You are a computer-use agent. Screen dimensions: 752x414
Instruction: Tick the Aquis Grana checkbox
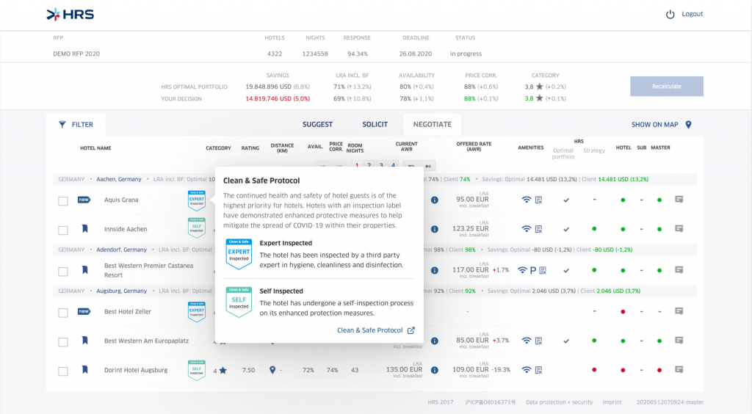[x=63, y=201]
